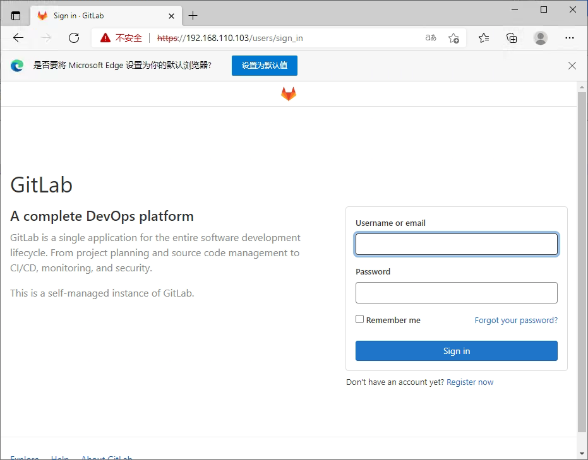588x460 pixels.
Task: Click the 'A complete DevOps platform' heading
Action: [102, 216]
